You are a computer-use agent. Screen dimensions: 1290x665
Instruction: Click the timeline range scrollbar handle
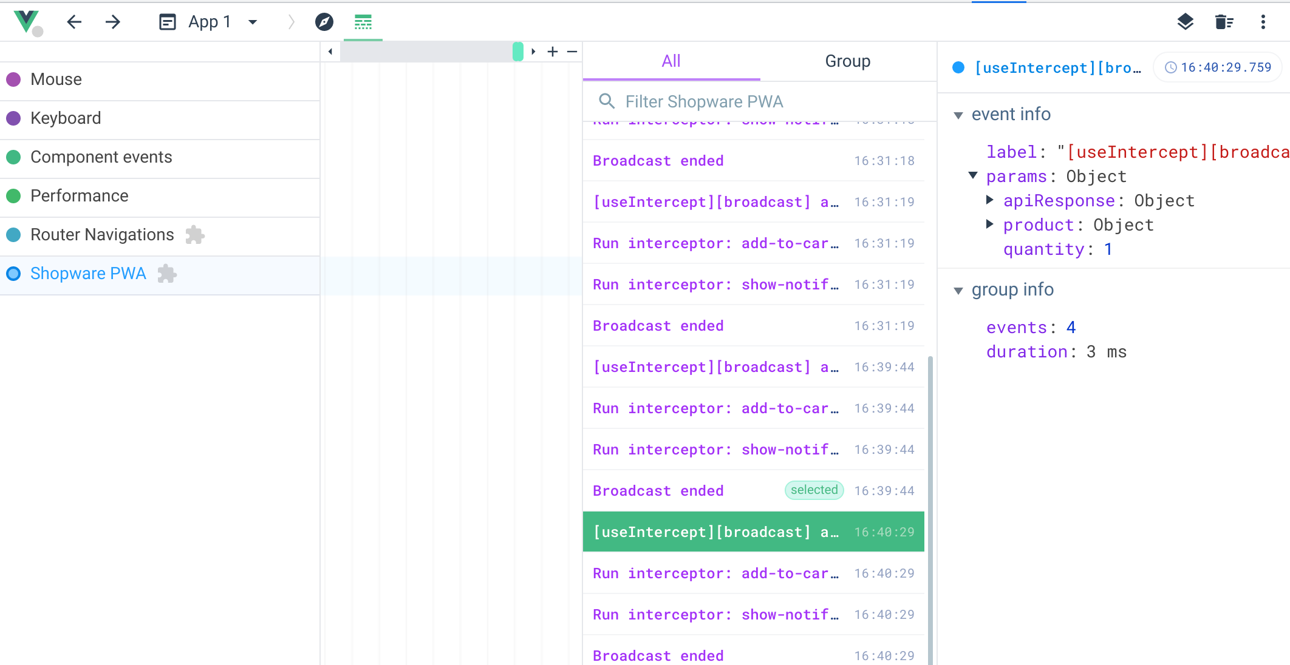[x=517, y=52]
